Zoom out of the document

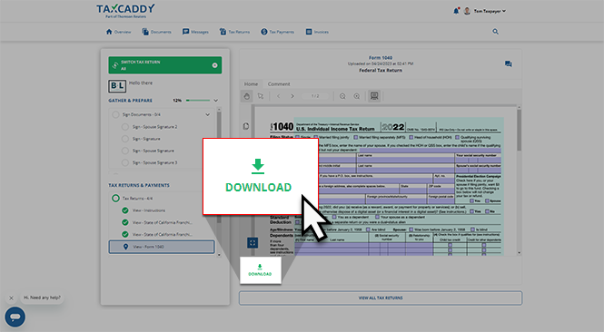[342, 96]
